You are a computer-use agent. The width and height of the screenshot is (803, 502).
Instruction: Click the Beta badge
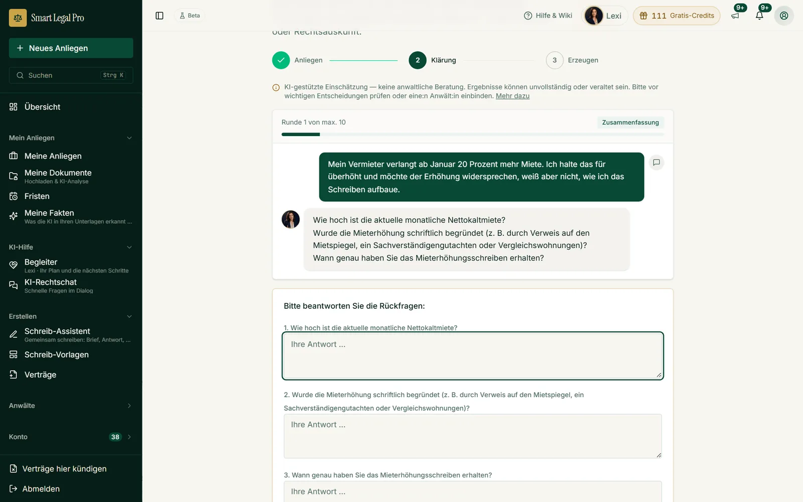pos(190,16)
